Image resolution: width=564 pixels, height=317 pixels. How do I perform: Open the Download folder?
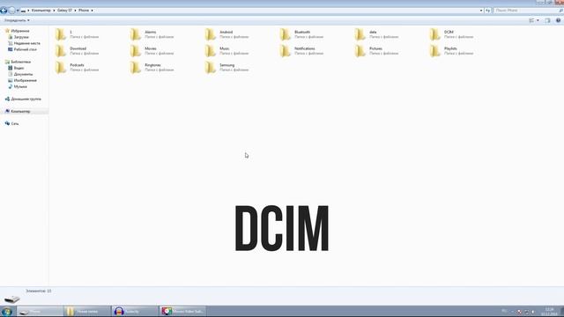tap(77, 51)
